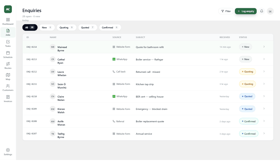280x163 pixels.
Task: Click subject "Returned call · missed"
Action: pos(148,72)
